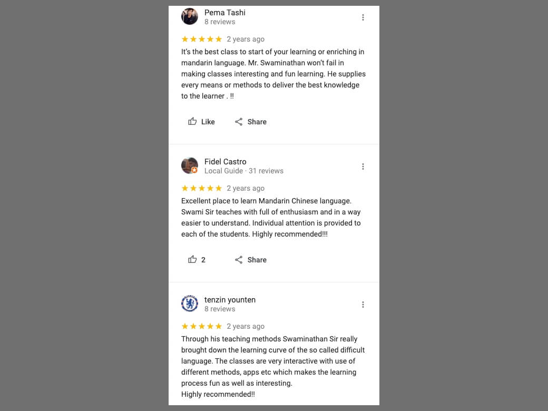Open Fidel Castro's profile picture

(x=190, y=165)
